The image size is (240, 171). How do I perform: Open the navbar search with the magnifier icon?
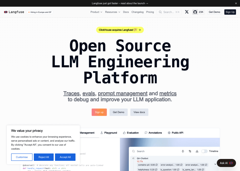160,12
